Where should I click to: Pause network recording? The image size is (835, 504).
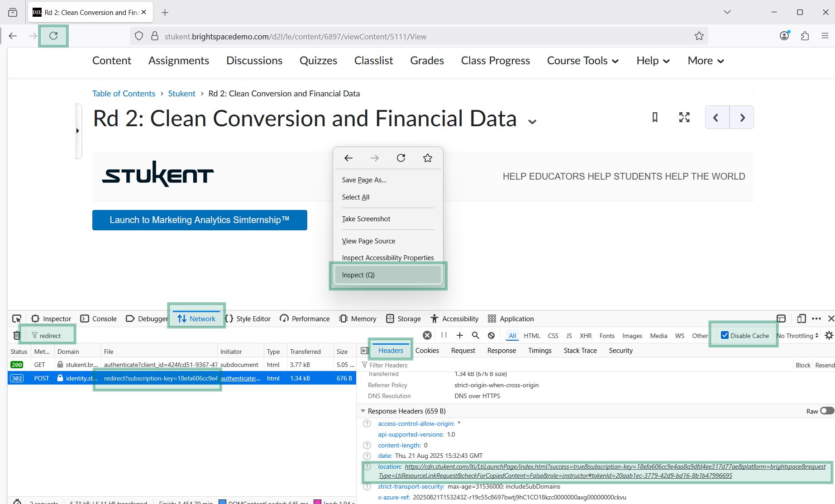point(444,335)
